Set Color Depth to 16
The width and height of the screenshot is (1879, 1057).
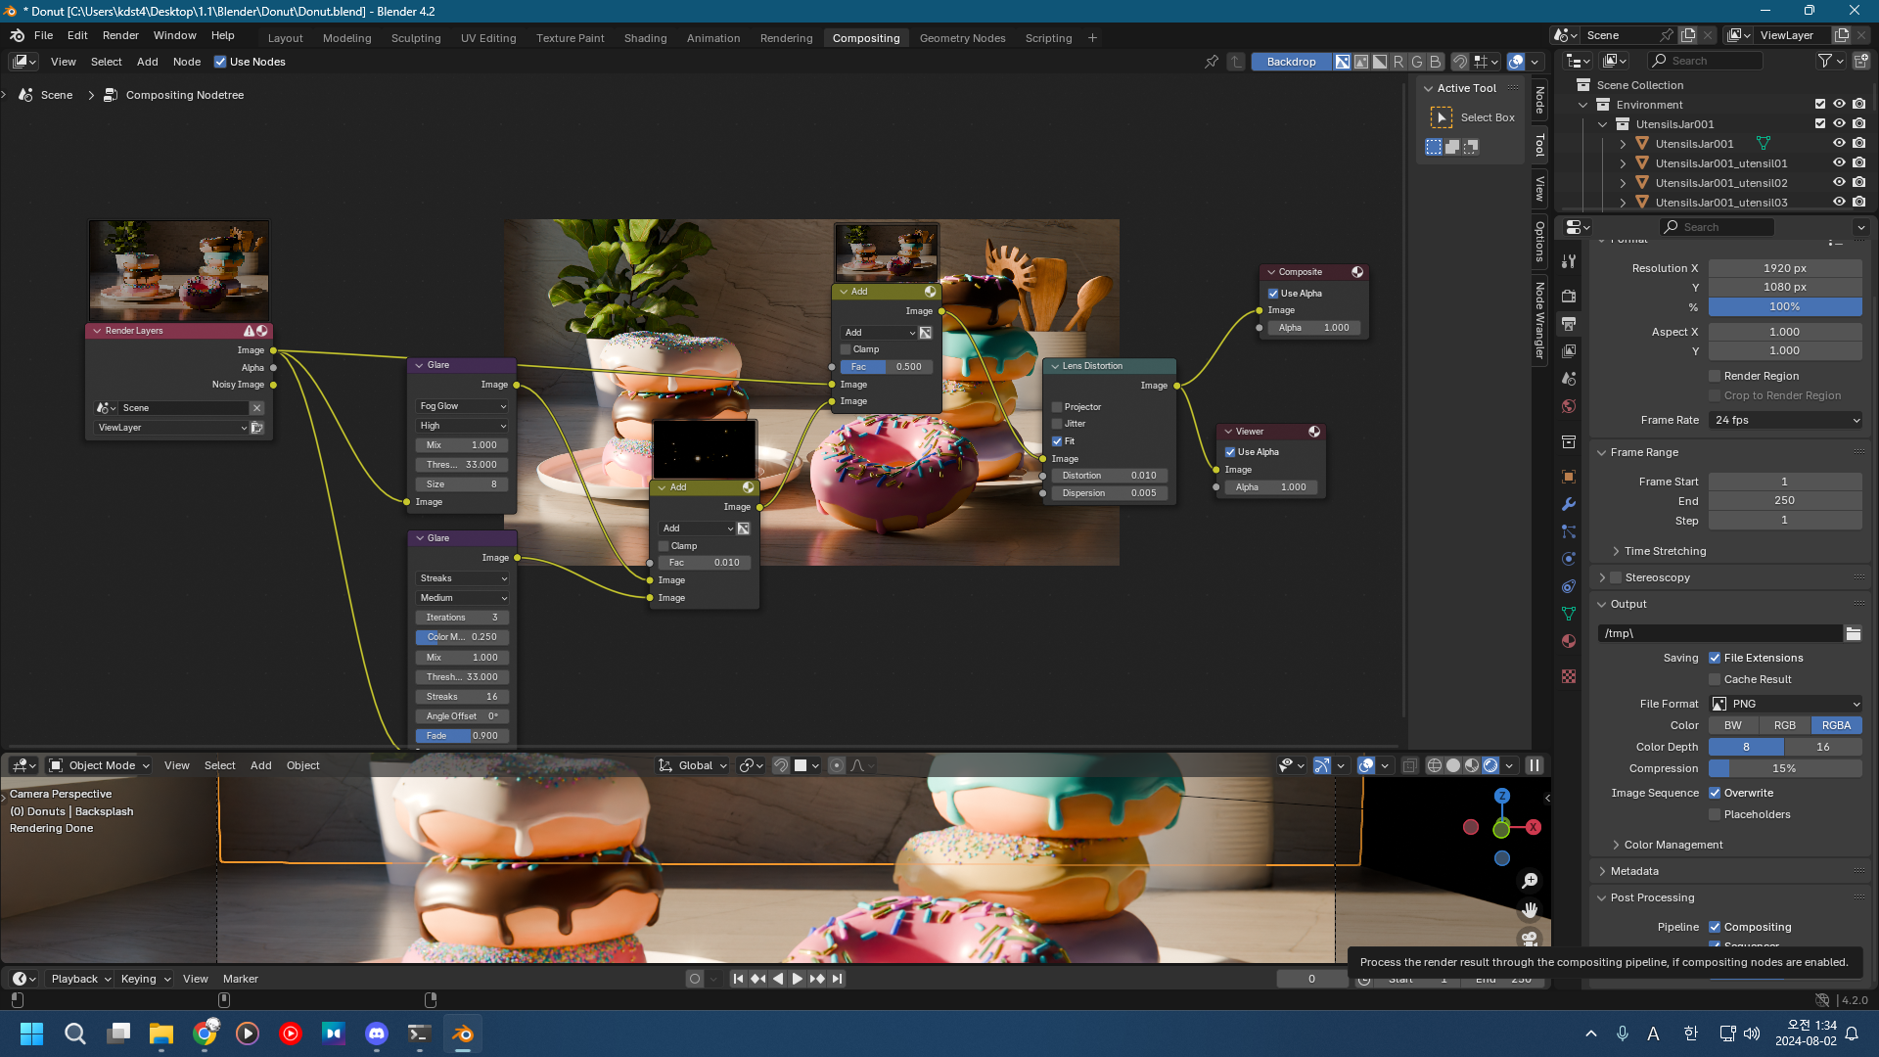click(x=1822, y=747)
